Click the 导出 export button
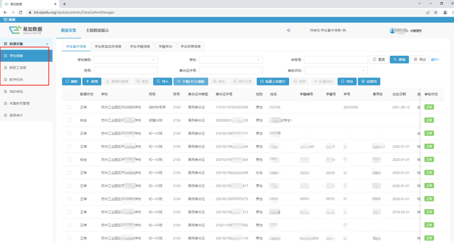Screen dimensions: 454x243 tap(347, 82)
